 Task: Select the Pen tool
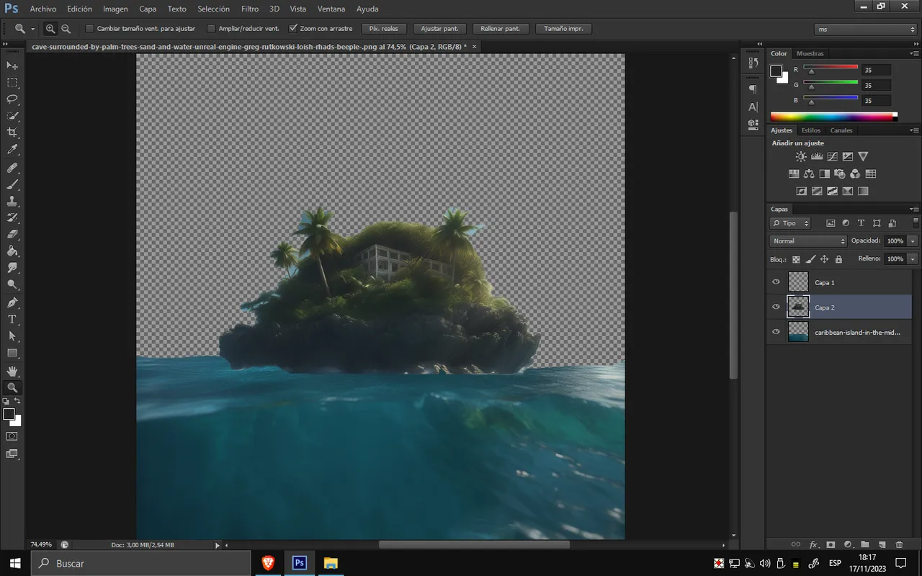point(12,302)
